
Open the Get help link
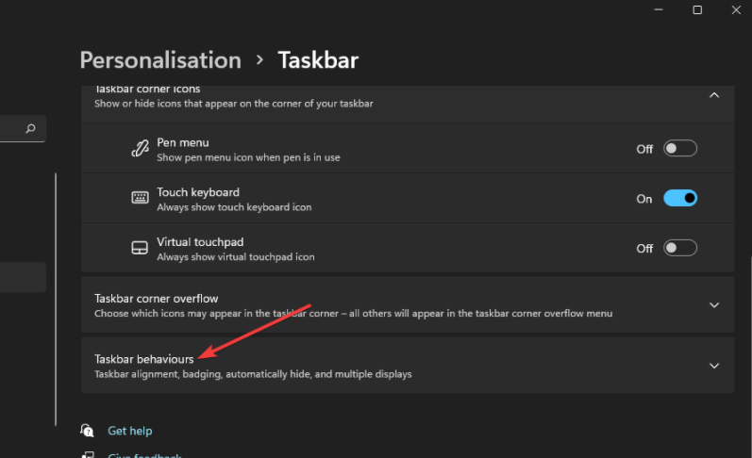[129, 431]
